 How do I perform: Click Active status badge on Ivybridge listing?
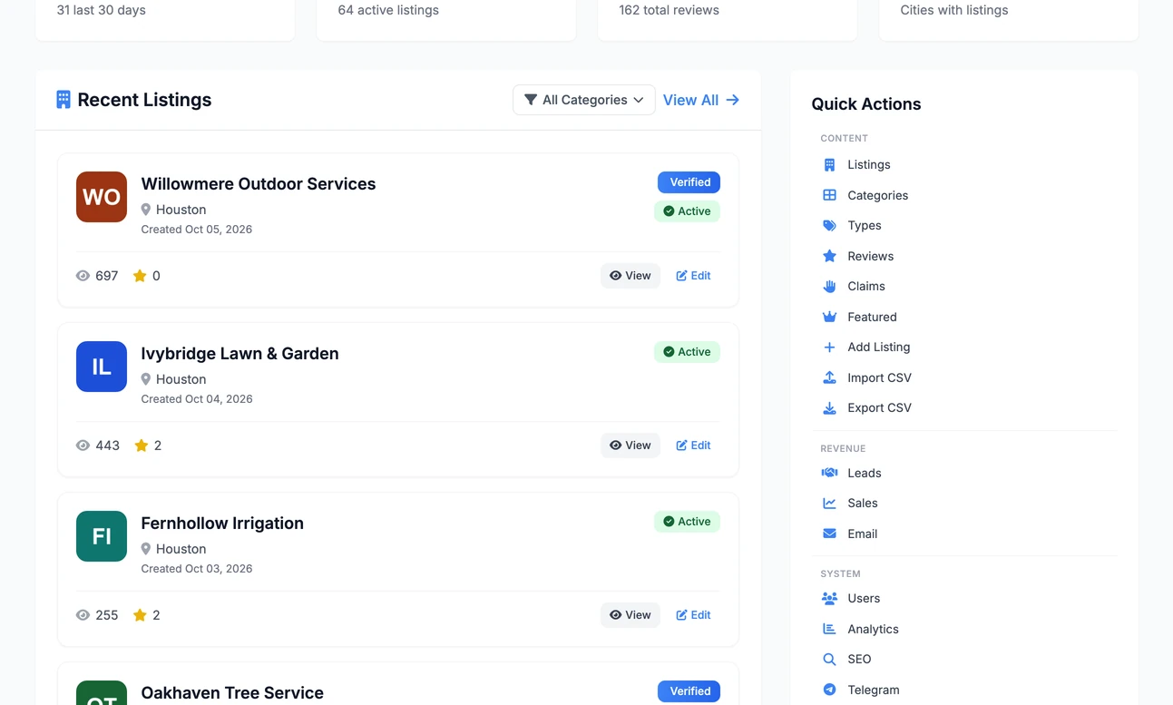coord(687,352)
